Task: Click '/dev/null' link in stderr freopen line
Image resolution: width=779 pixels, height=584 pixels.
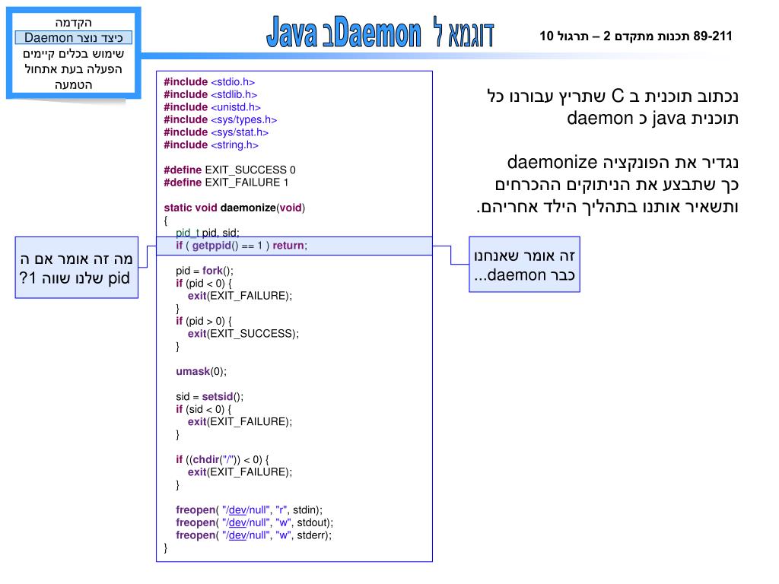Action: 246,535
